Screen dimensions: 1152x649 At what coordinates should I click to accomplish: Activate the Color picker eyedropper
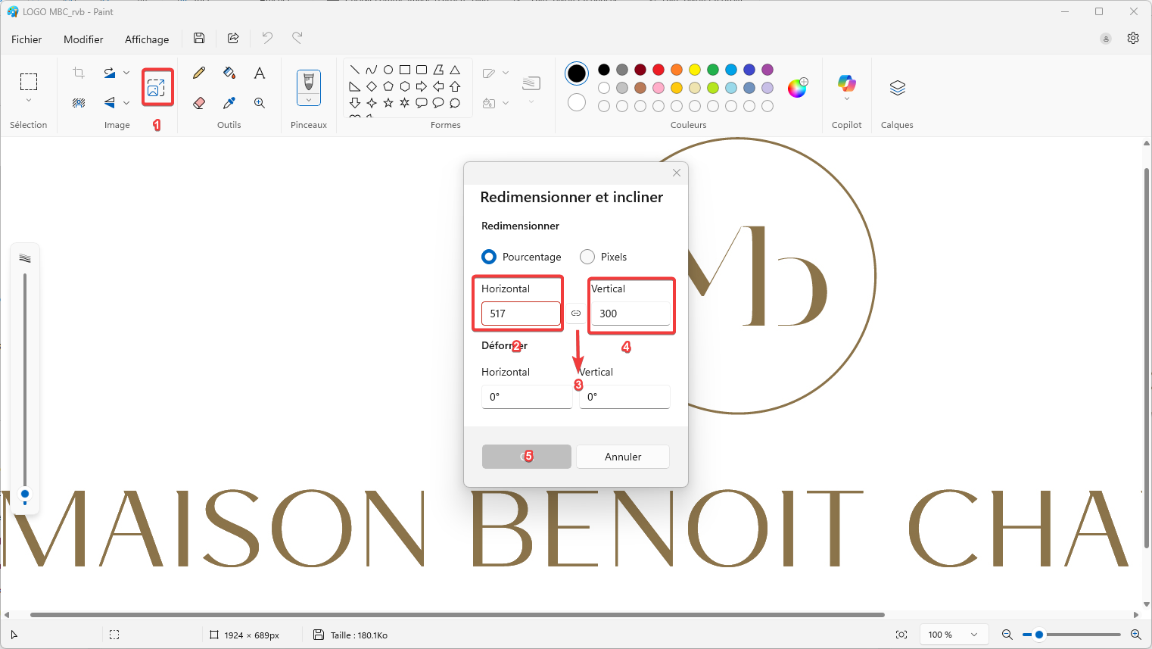coord(229,103)
